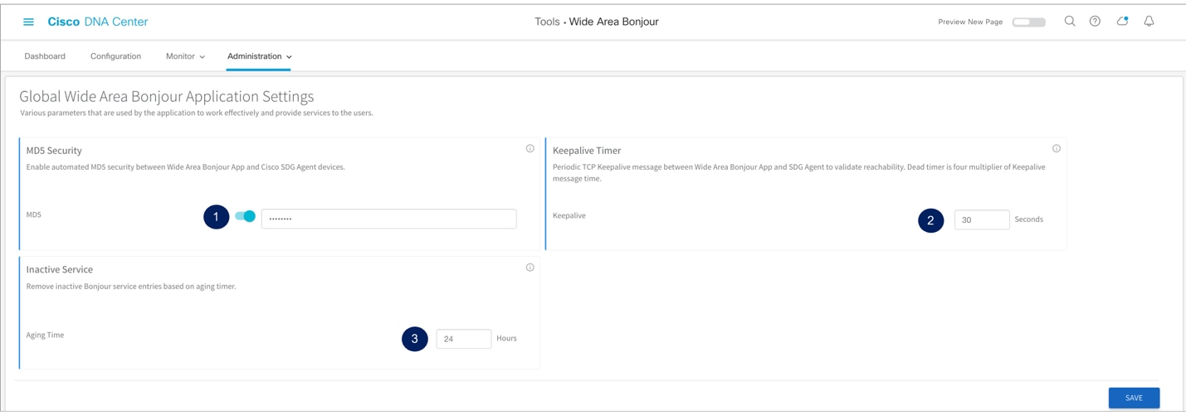Click the MD5 password input field
The height and width of the screenshot is (415, 1186).
click(x=388, y=219)
